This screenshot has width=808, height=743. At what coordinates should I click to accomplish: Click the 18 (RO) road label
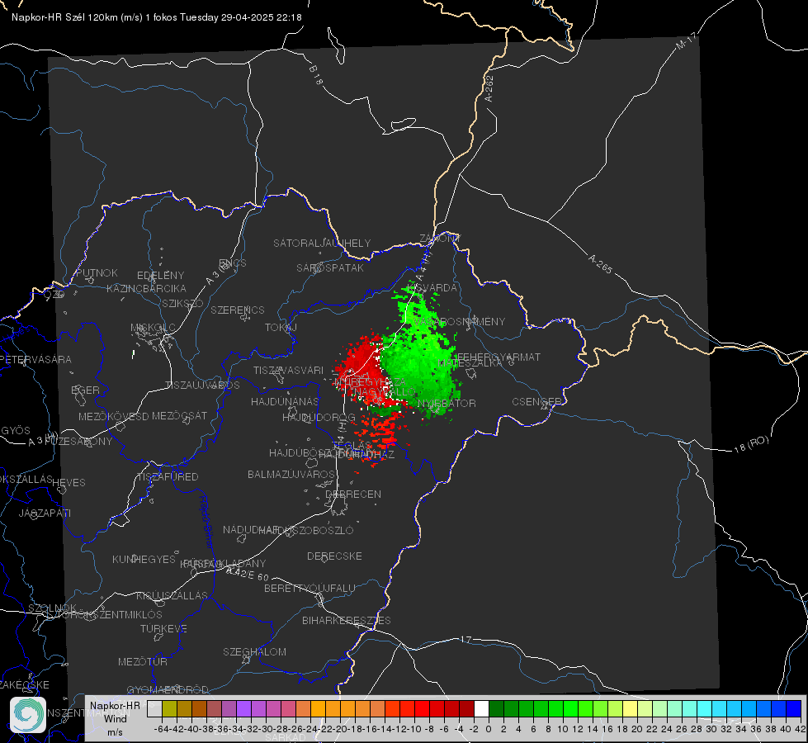pyautogui.click(x=751, y=444)
